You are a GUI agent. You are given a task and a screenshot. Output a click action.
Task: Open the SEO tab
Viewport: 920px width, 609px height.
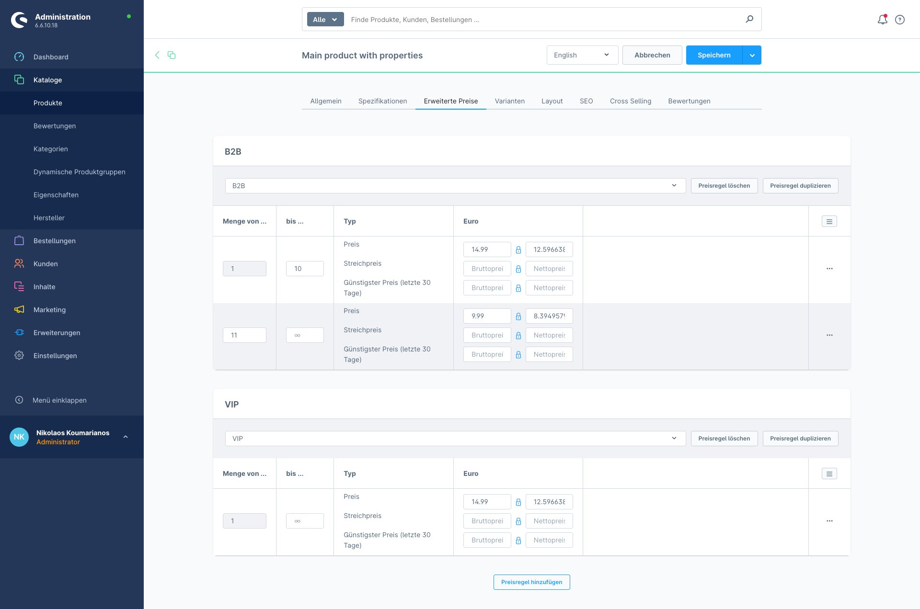coord(586,101)
